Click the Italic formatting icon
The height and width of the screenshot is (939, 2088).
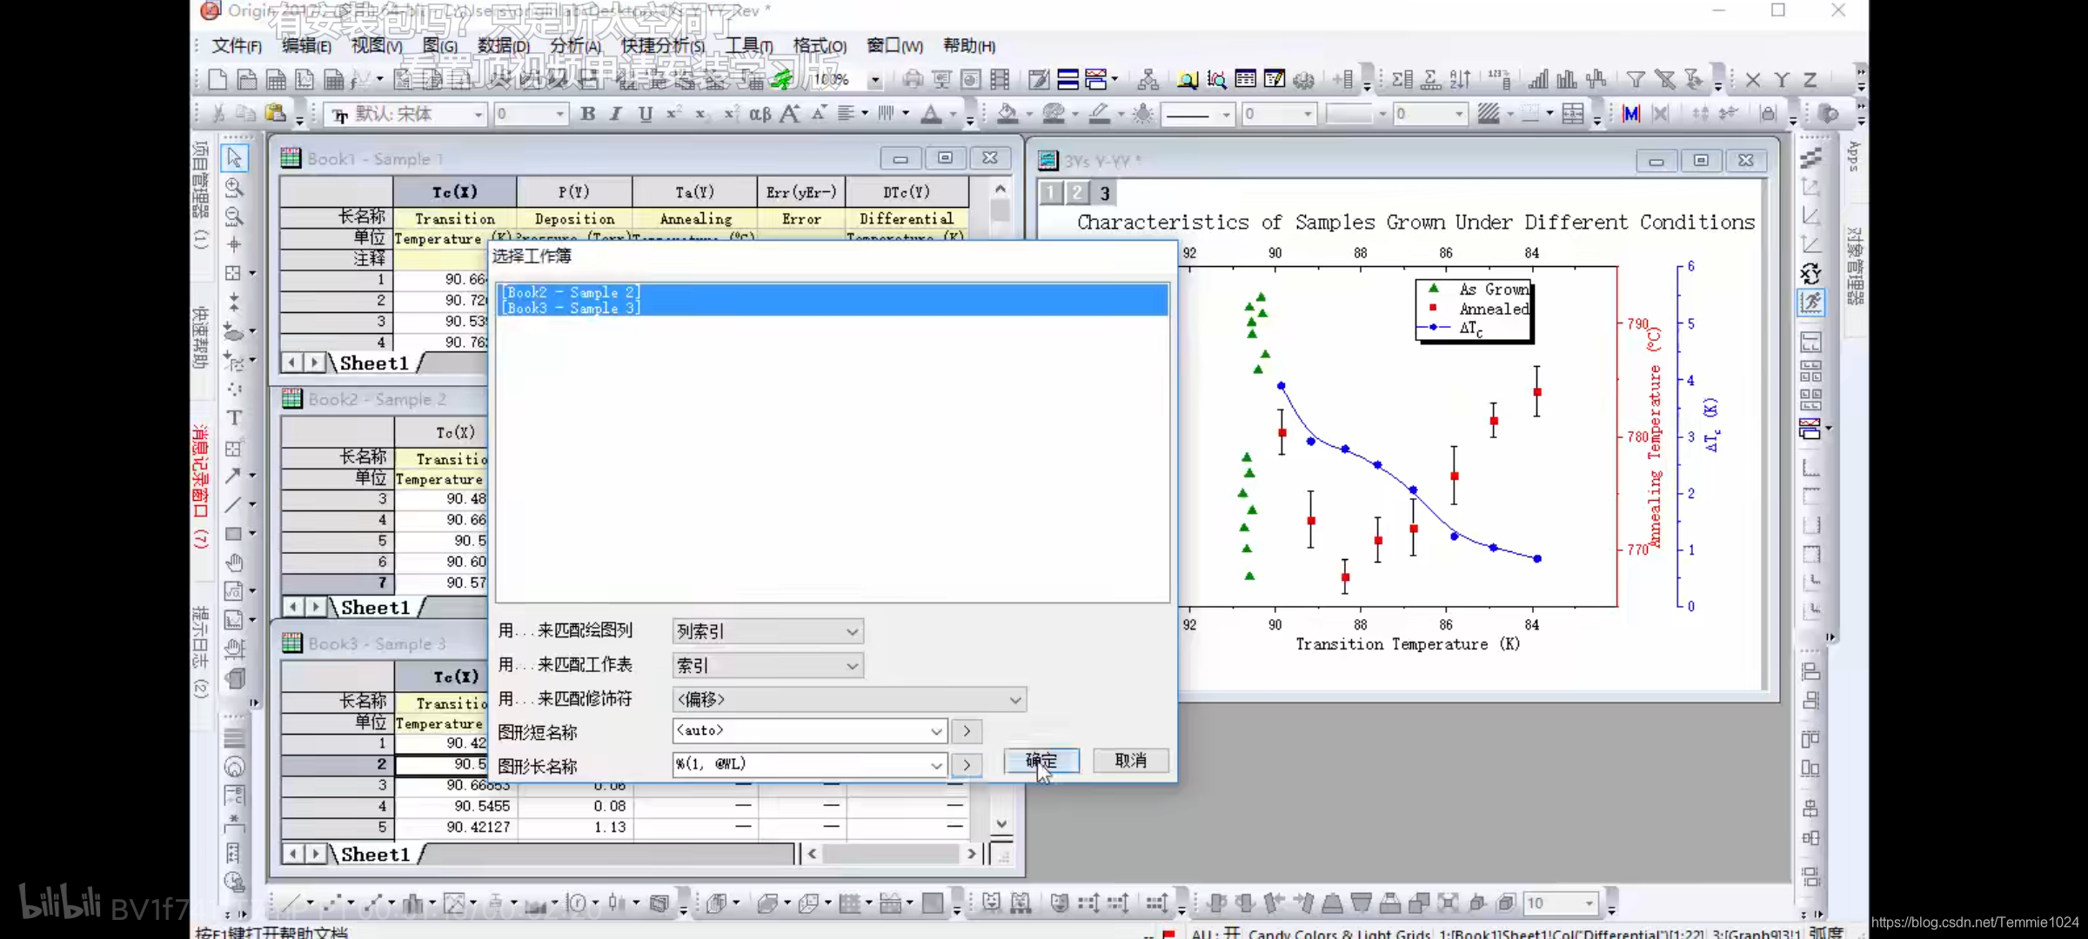pyautogui.click(x=616, y=114)
